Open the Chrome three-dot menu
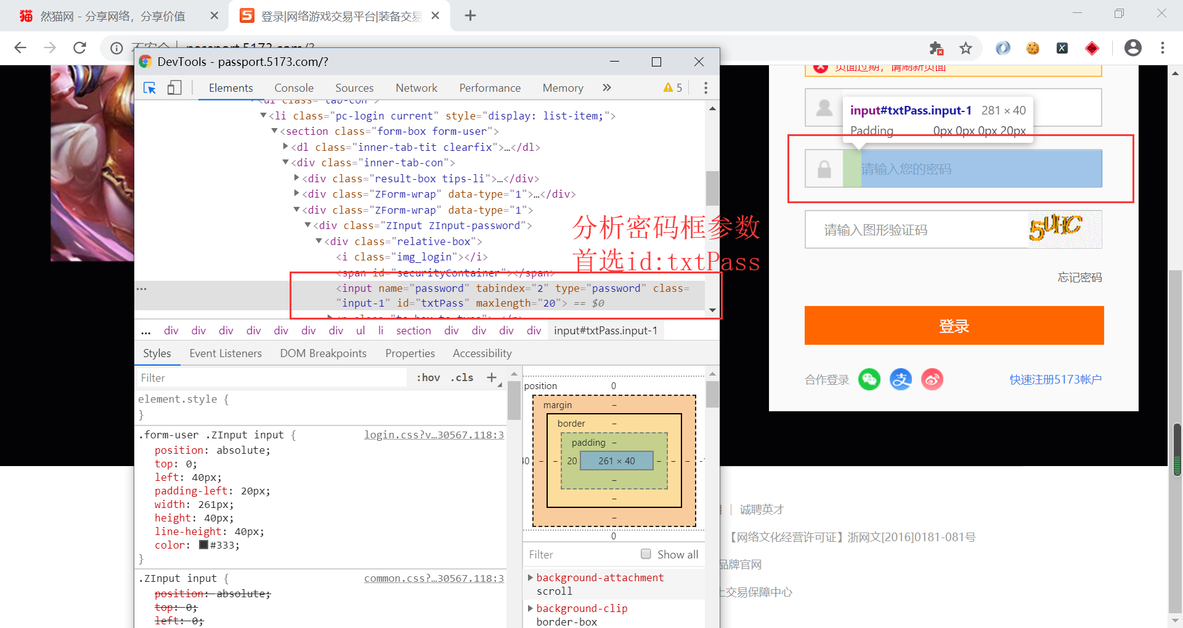1183x628 pixels. [1163, 47]
